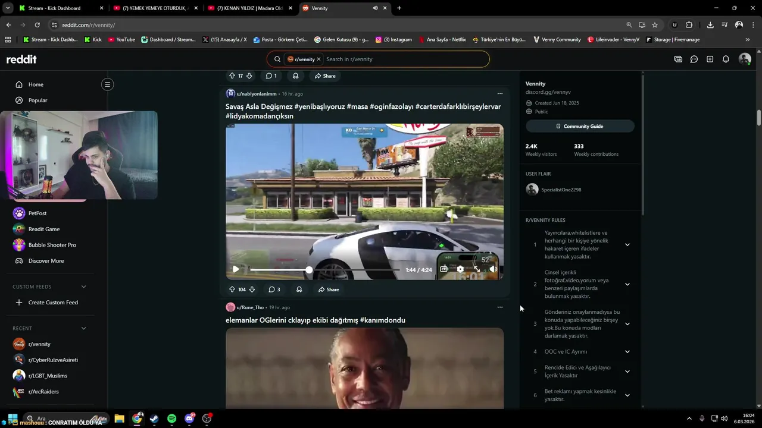The width and height of the screenshot is (762, 428).
Task: Share the Savaş Asla Değişmez post
Action: pos(329,289)
